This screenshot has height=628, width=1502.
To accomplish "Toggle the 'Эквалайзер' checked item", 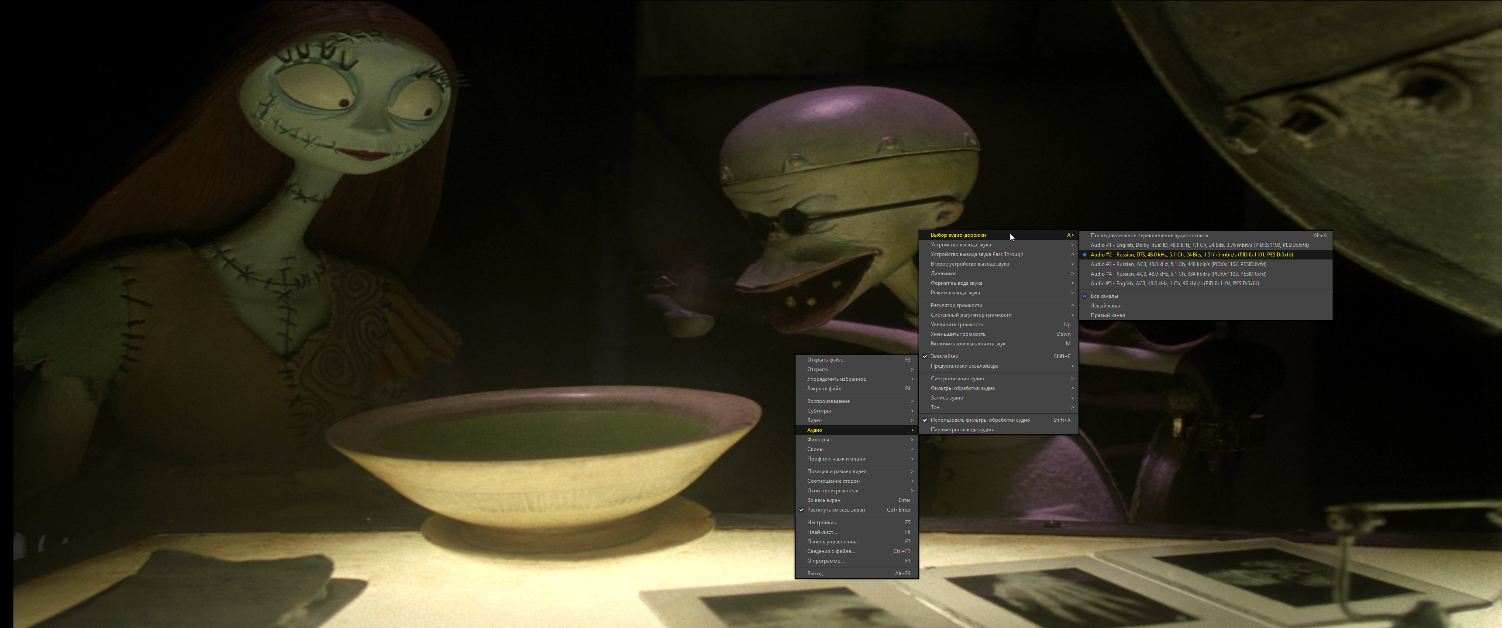I will pyautogui.click(x=998, y=357).
